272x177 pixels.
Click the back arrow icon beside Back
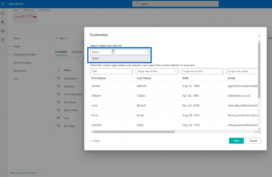(x=92, y=141)
